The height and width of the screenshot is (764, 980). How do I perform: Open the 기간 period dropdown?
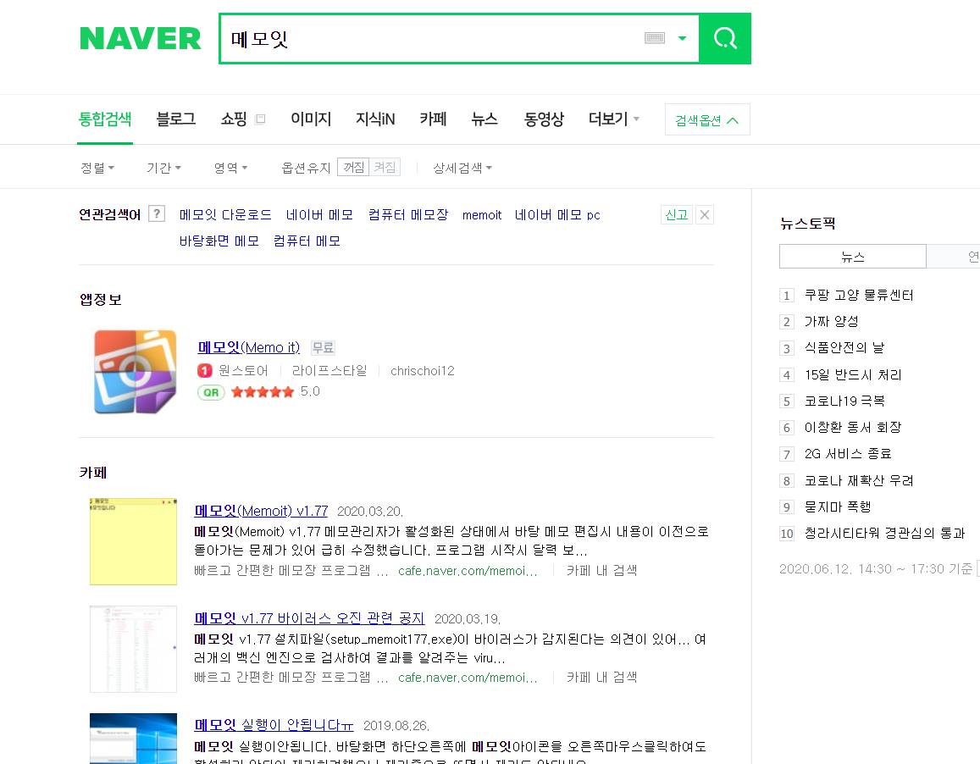pyautogui.click(x=163, y=168)
